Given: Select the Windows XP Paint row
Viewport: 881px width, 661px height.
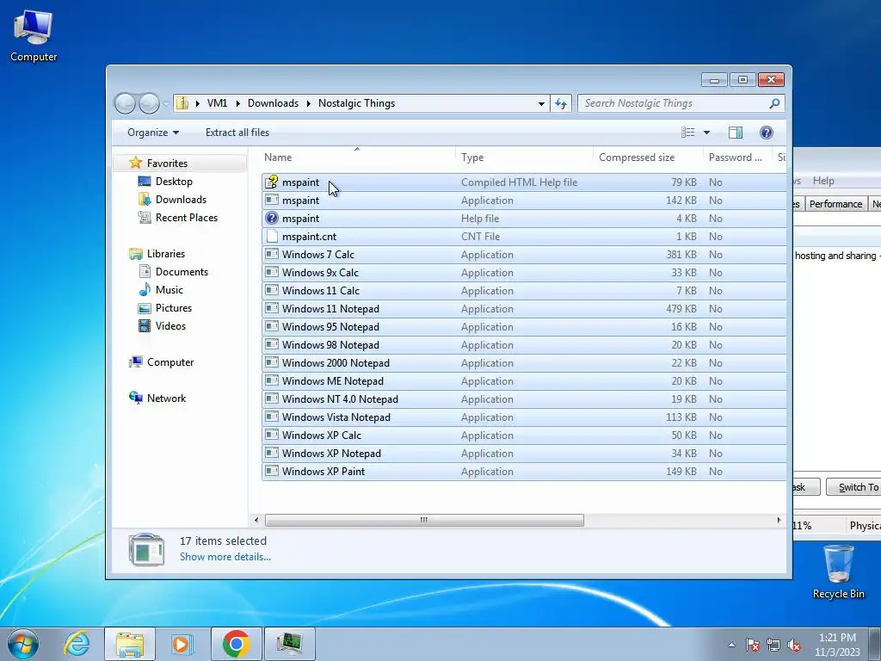Looking at the screenshot, I should click(x=524, y=471).
